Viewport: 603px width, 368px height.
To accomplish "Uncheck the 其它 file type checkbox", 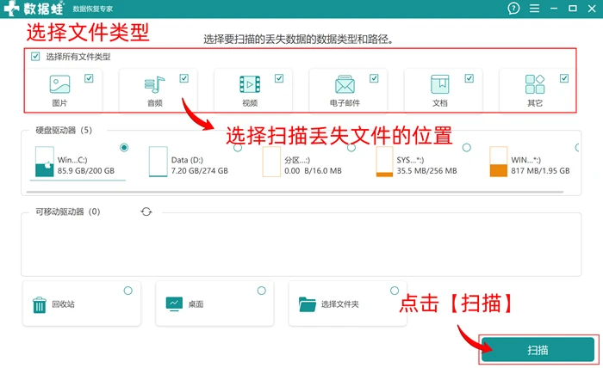I will (563, 78).
